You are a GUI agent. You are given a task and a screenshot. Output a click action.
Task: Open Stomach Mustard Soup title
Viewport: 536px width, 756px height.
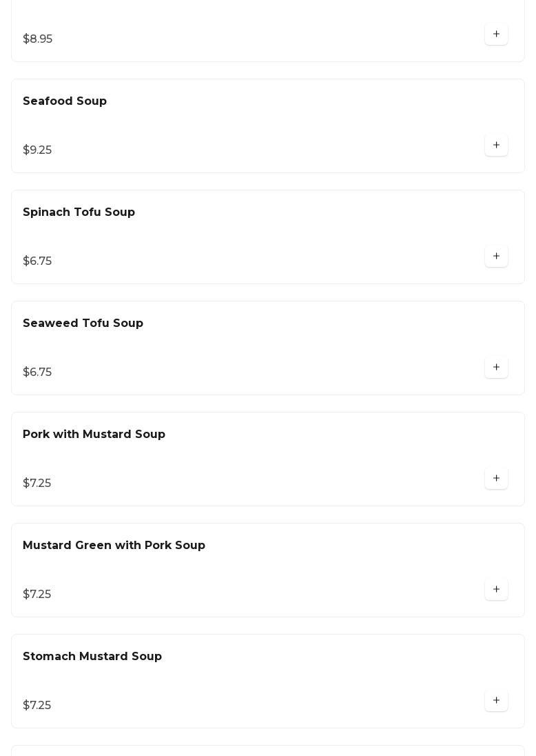click(x=92, y=657)
